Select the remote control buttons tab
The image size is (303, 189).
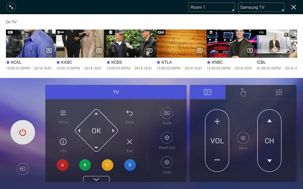[x=208, y=92]
